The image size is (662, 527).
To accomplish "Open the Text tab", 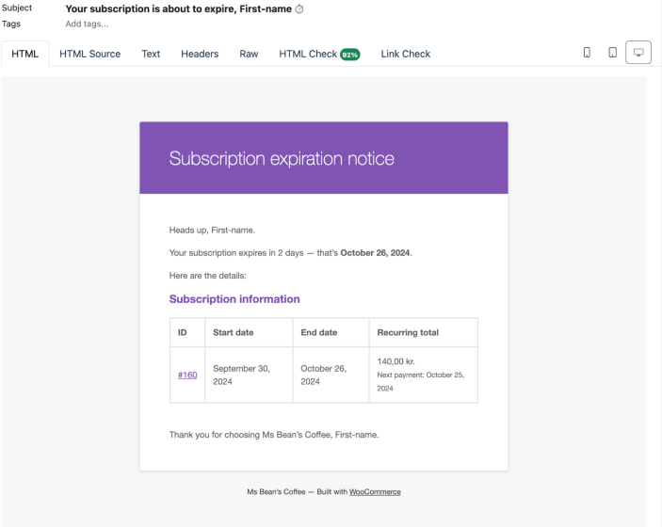I will point(151,54).
